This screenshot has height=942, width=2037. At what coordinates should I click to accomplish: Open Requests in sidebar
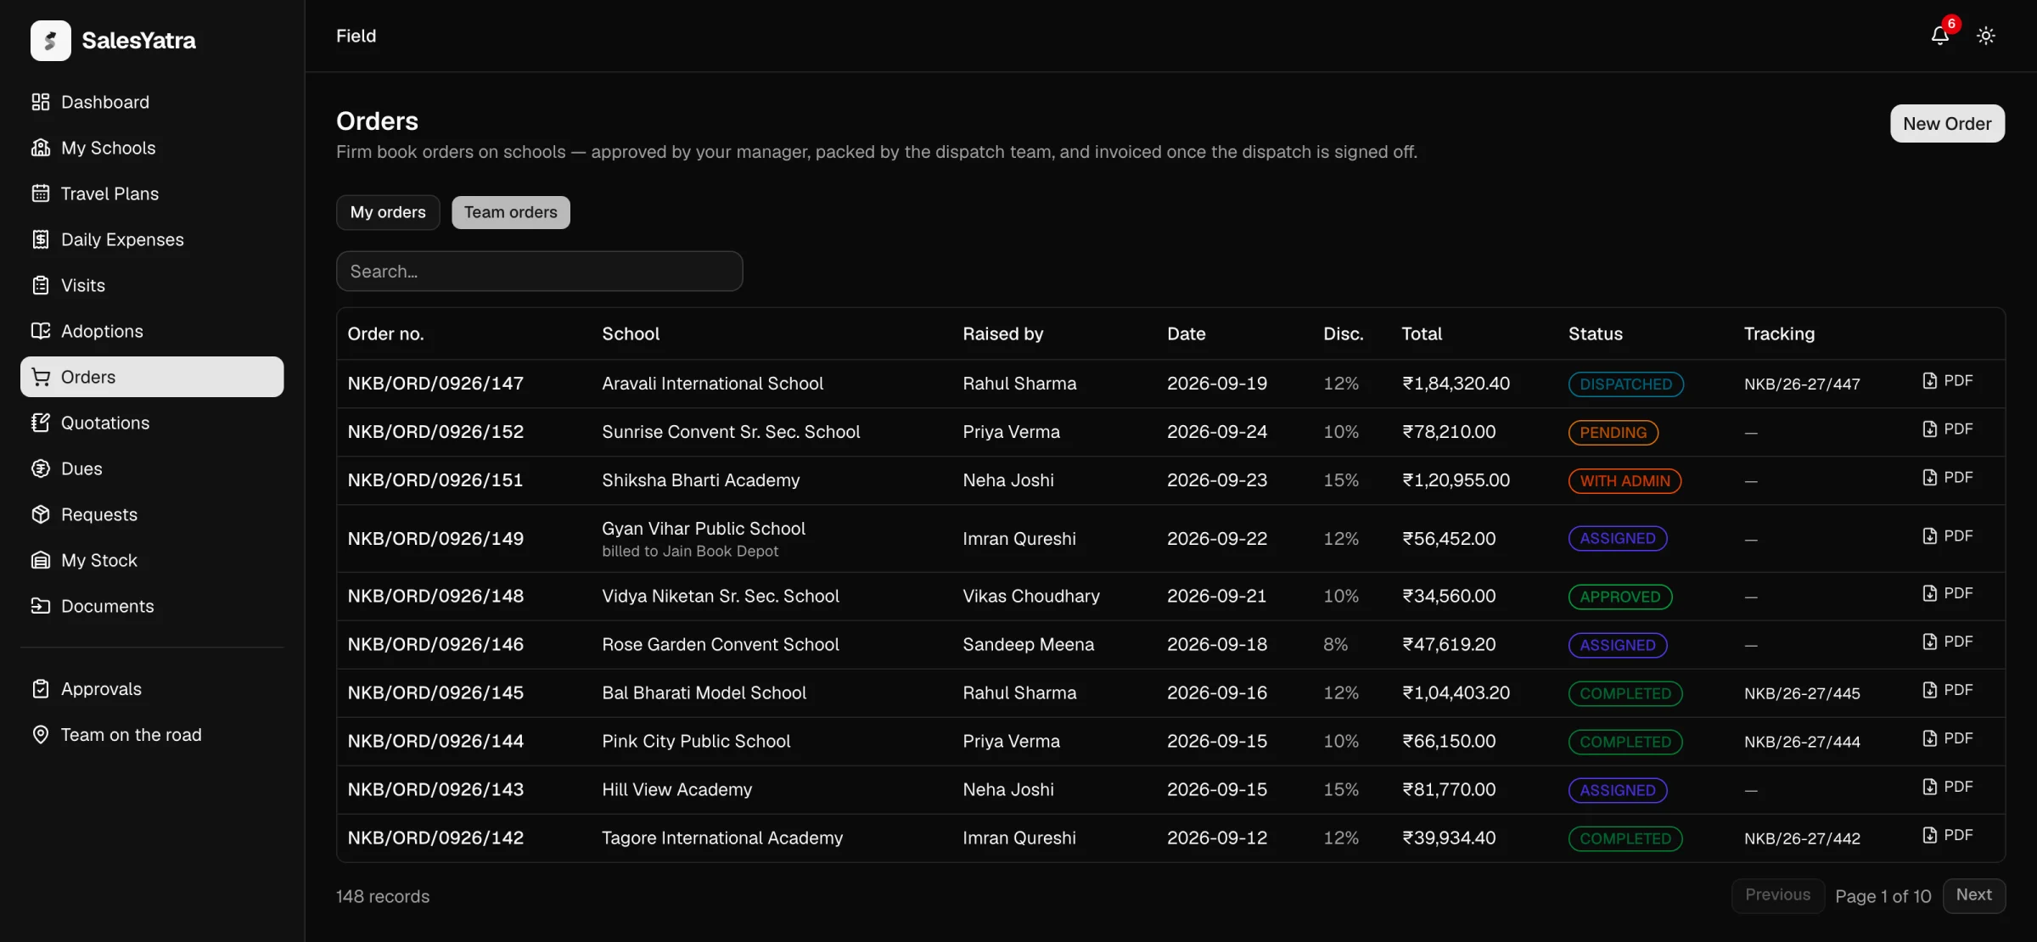tap(152, 514)
